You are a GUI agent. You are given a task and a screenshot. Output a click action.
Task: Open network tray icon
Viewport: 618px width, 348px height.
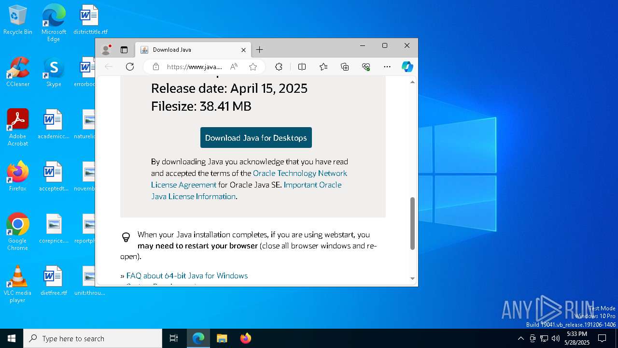(544, 338)
